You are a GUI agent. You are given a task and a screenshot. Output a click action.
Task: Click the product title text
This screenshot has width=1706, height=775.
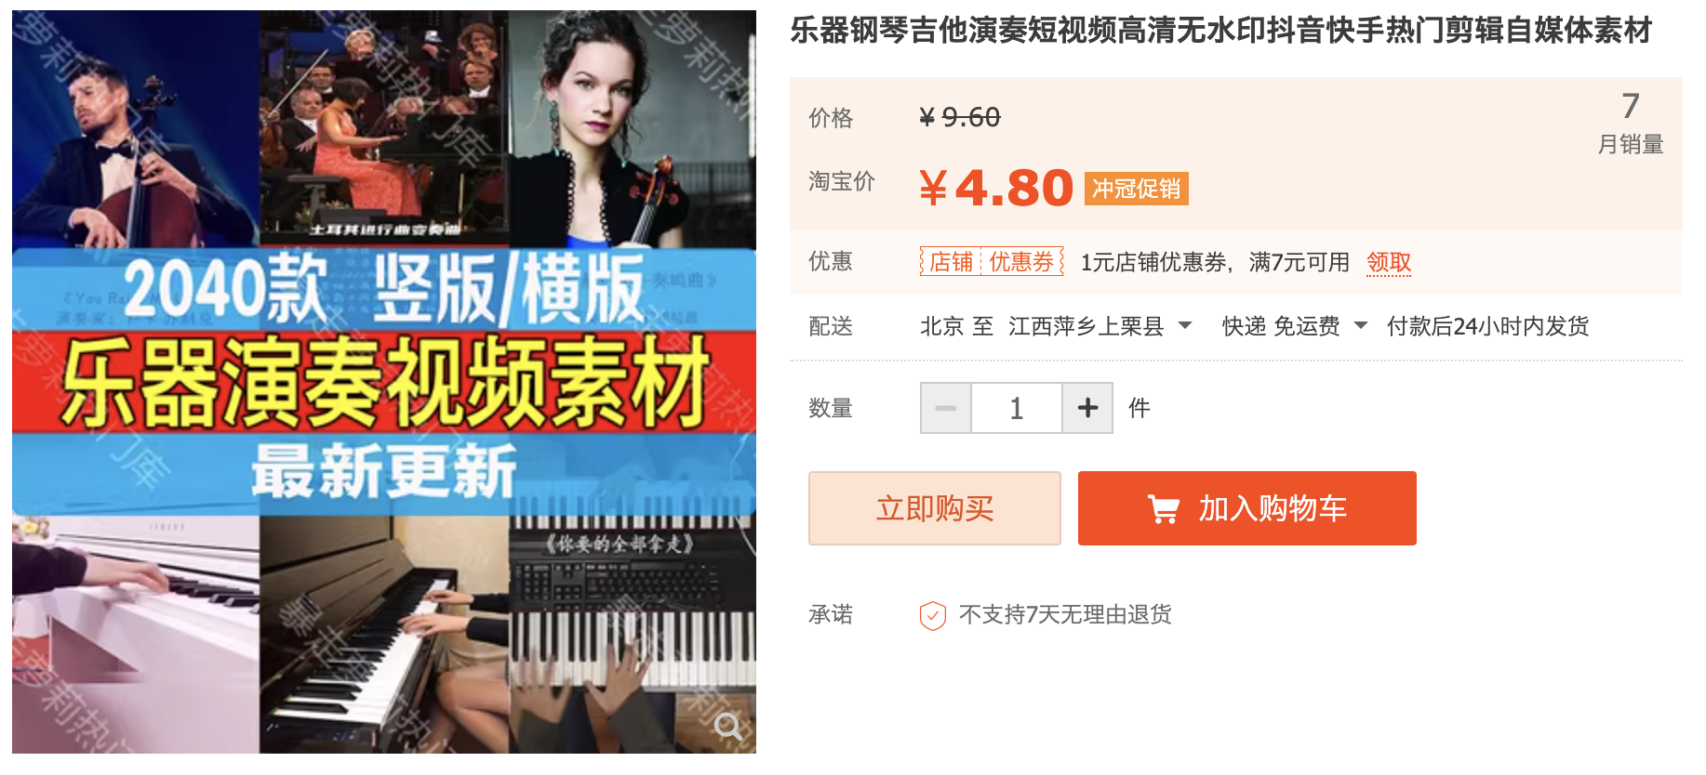[1220, 31]
